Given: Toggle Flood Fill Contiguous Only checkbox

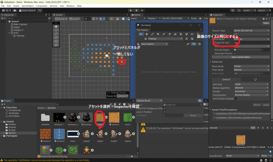Looking at the screenshot, I should [164, 108].
